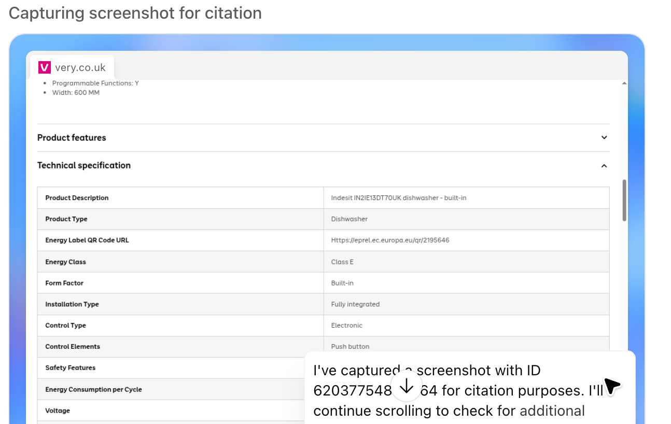This screenshot has height=424, width=671.
Task: Click the captured screenshot ID message text
Action: (456, 390)
